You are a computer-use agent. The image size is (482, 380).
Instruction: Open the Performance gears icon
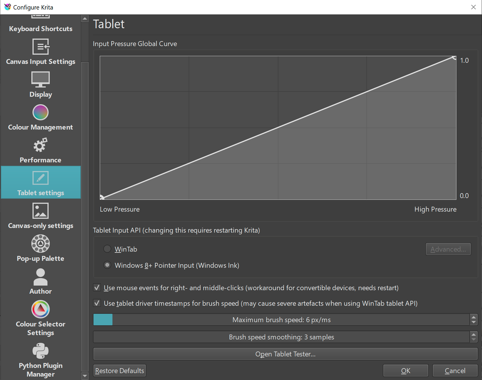tap(41, 145)
